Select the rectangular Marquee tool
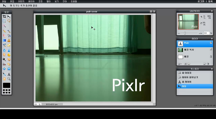 tap(4, 21)
